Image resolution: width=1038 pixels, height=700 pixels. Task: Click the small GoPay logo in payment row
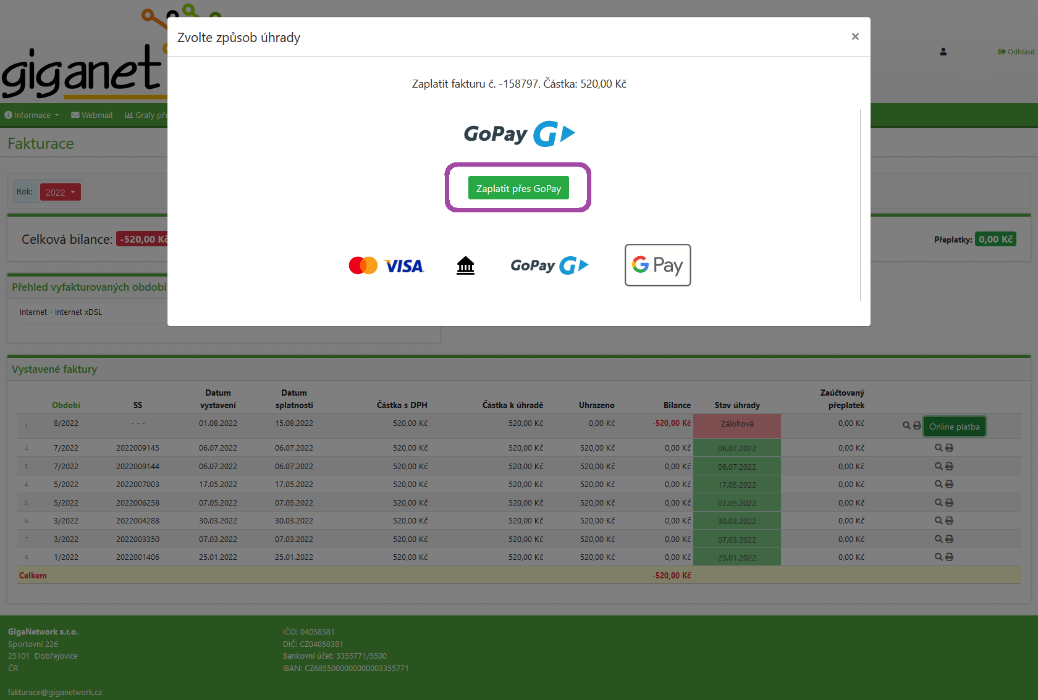pyautogui.click(x=549, y=265)
